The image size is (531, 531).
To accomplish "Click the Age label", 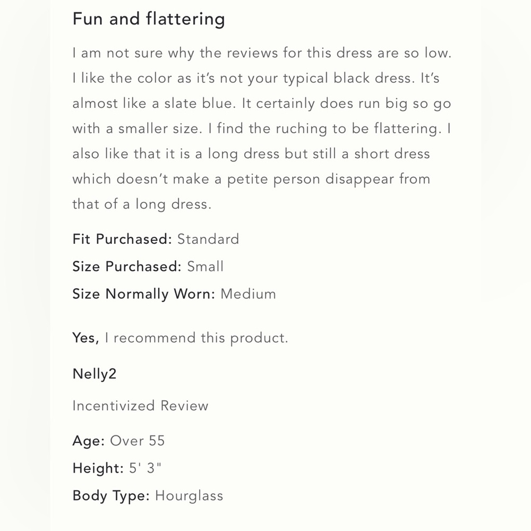I will pos(89,441).
